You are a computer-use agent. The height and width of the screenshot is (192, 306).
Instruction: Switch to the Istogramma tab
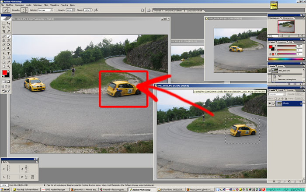click(288, 18)
